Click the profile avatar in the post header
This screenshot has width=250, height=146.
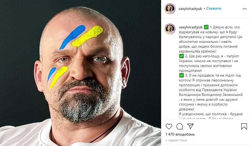pos(170,9)
